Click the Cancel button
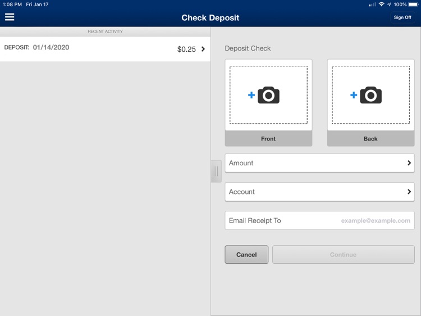The width and height of the screenshot is (421, 316). 246,254
